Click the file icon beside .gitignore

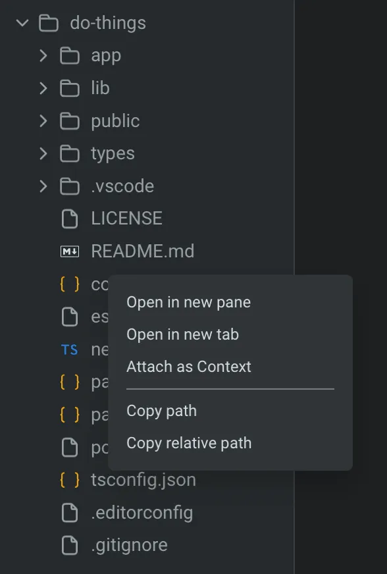pos(69,545)
